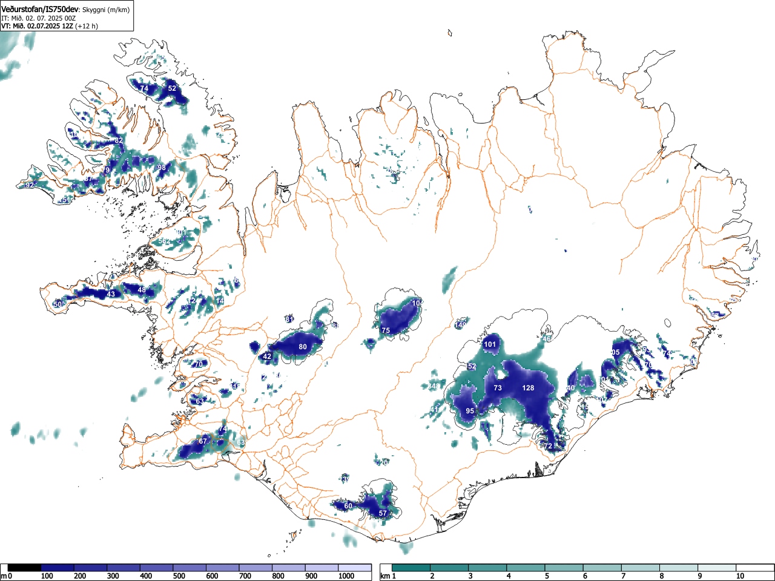Image resolution: width=775 pixels, height=581 pixels.
Task: Select the 73 visibility value
Action: 498,388
